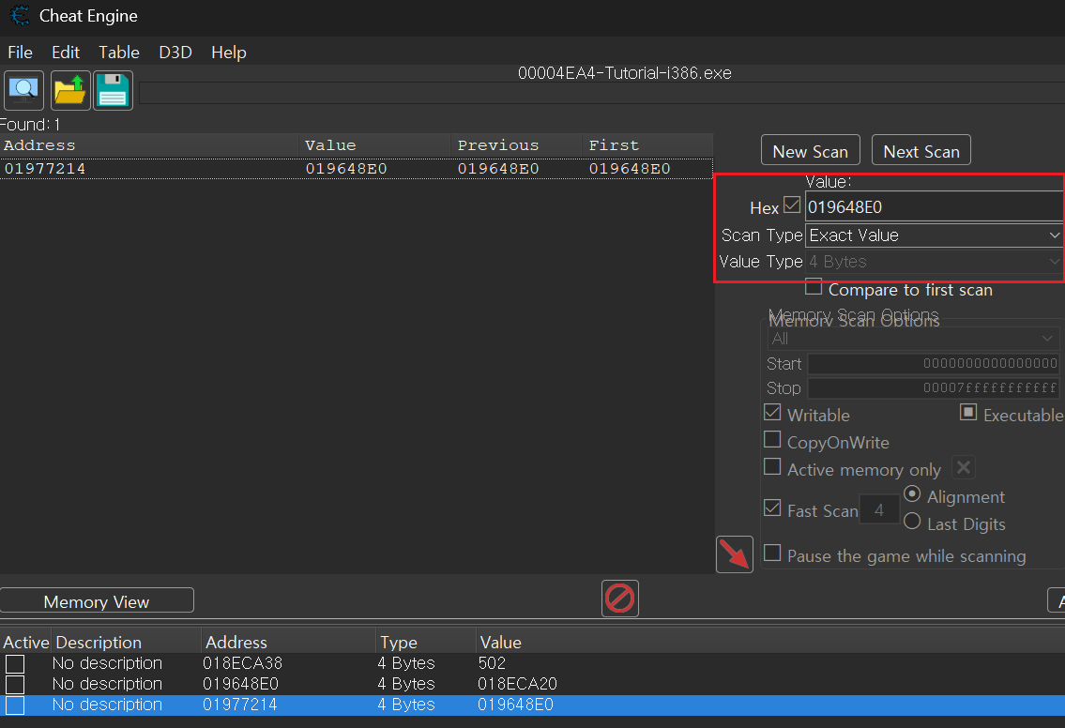Tick Active box for address 018ECA38
The height and width of the screenshot is (728, 1065).
(15, 664)
